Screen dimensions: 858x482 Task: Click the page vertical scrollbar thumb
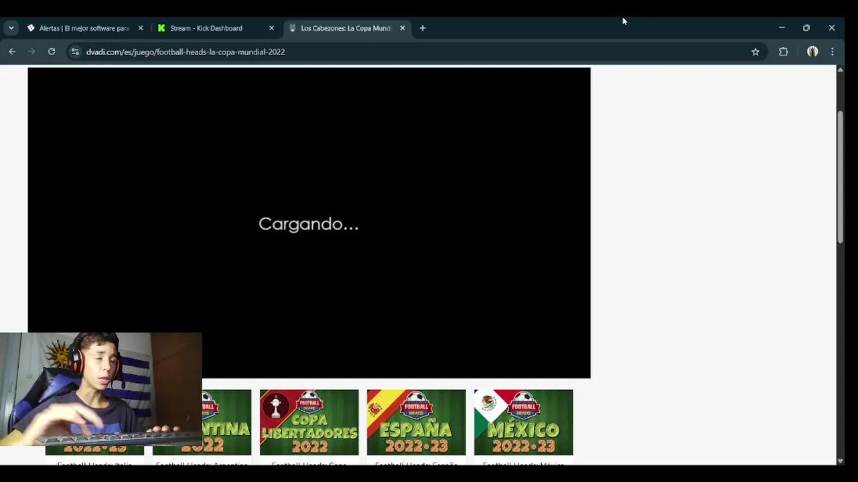point(840,177)
